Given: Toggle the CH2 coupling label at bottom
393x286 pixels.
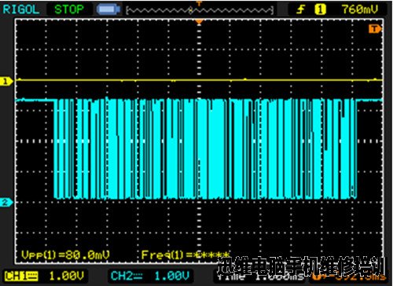Looking at the screenshot, I should [127, 276].
